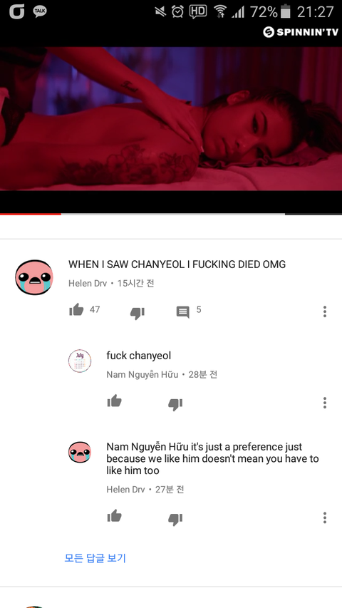Open replies icon showing 5 replies

pyautogui.click(x=183, y=311)
